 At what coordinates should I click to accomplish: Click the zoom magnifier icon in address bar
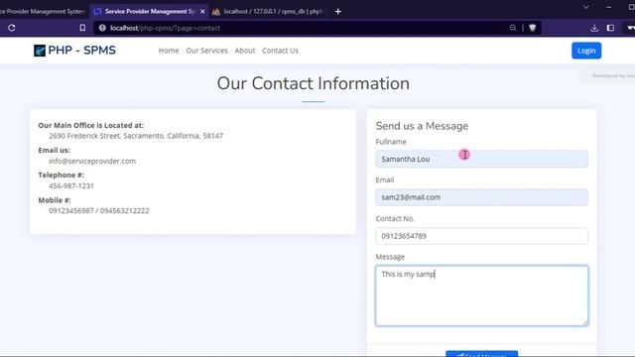[x=513, y=28]
